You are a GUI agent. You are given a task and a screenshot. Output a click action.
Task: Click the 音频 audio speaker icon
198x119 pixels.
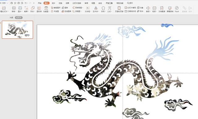click(x=148, y=8)
